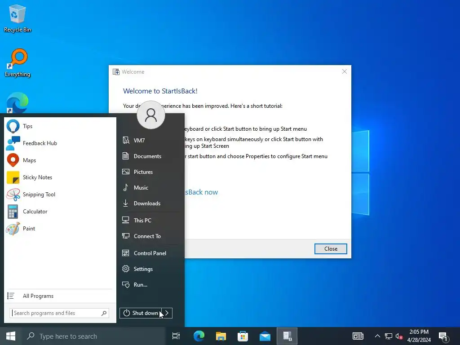Image resolution: width=460 pixels, height=345 pixels.
Task: Open Recycle Bin desktop icon
Action: pos(18,18)
